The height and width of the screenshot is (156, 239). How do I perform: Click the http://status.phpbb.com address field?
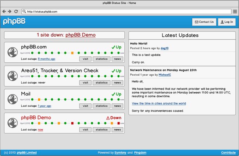(126, 12)
